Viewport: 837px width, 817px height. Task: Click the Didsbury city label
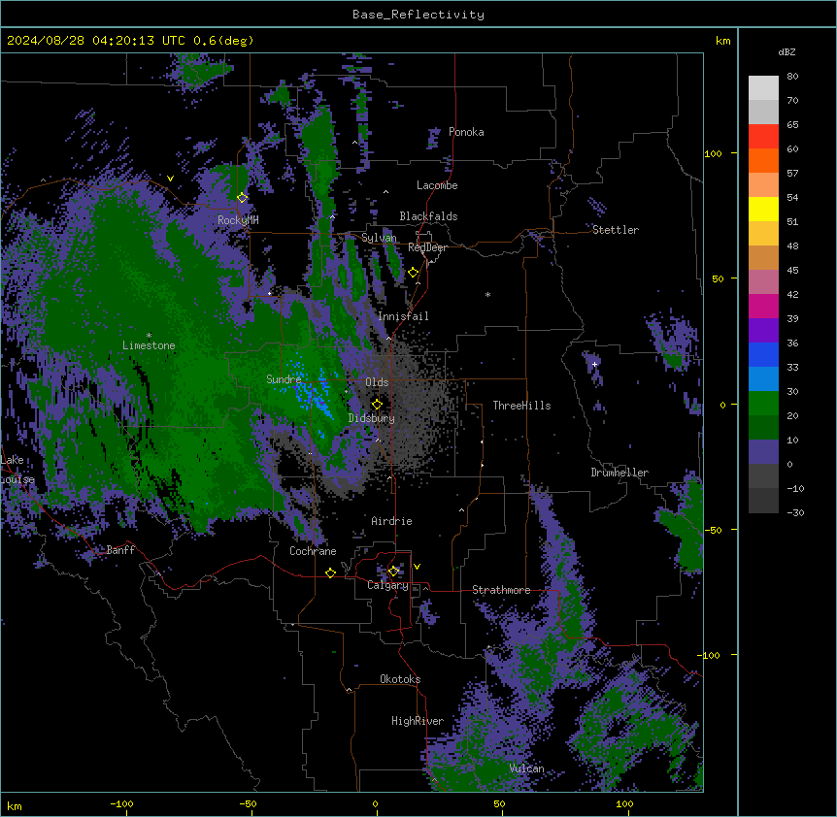pos(372,418)
